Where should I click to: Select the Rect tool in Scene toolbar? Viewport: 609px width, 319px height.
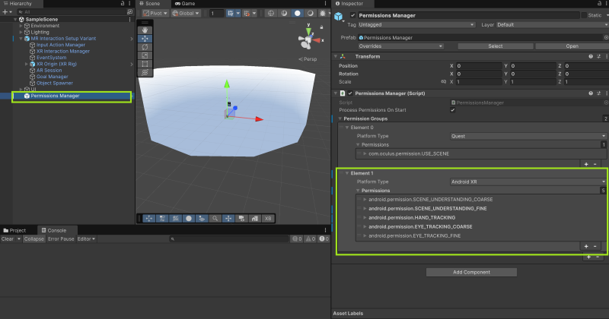[145, 64]
